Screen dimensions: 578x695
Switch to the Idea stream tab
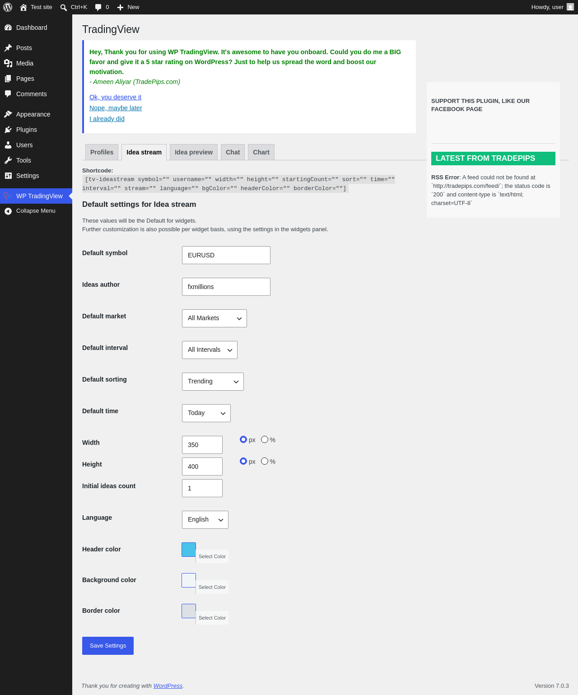(x=144, y=152)
